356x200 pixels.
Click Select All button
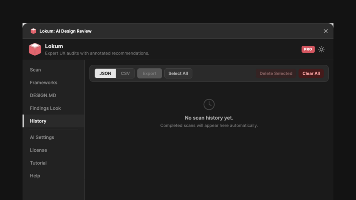point(178,74)
